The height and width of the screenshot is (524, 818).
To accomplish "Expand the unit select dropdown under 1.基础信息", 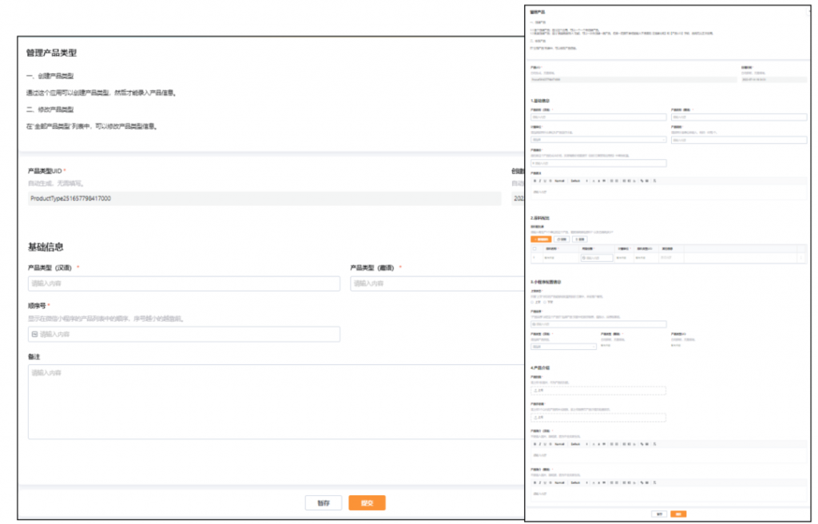I will tap(598, 140).
